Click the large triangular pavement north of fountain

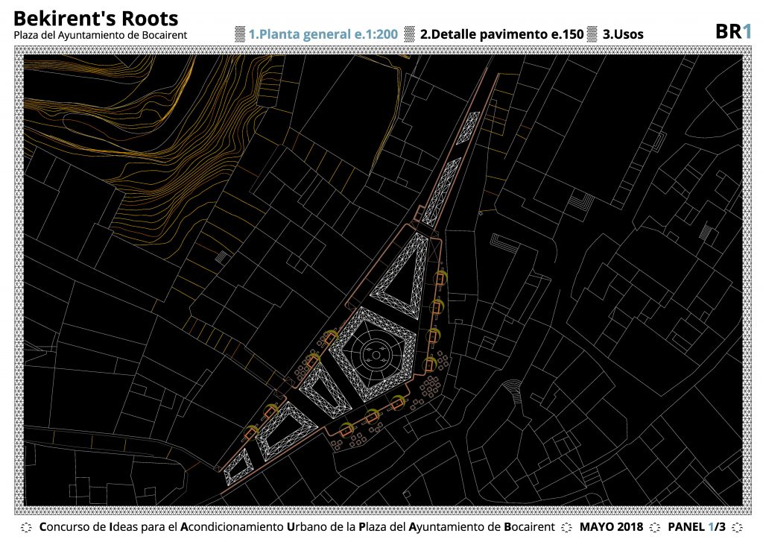click(x=402, y=276)
